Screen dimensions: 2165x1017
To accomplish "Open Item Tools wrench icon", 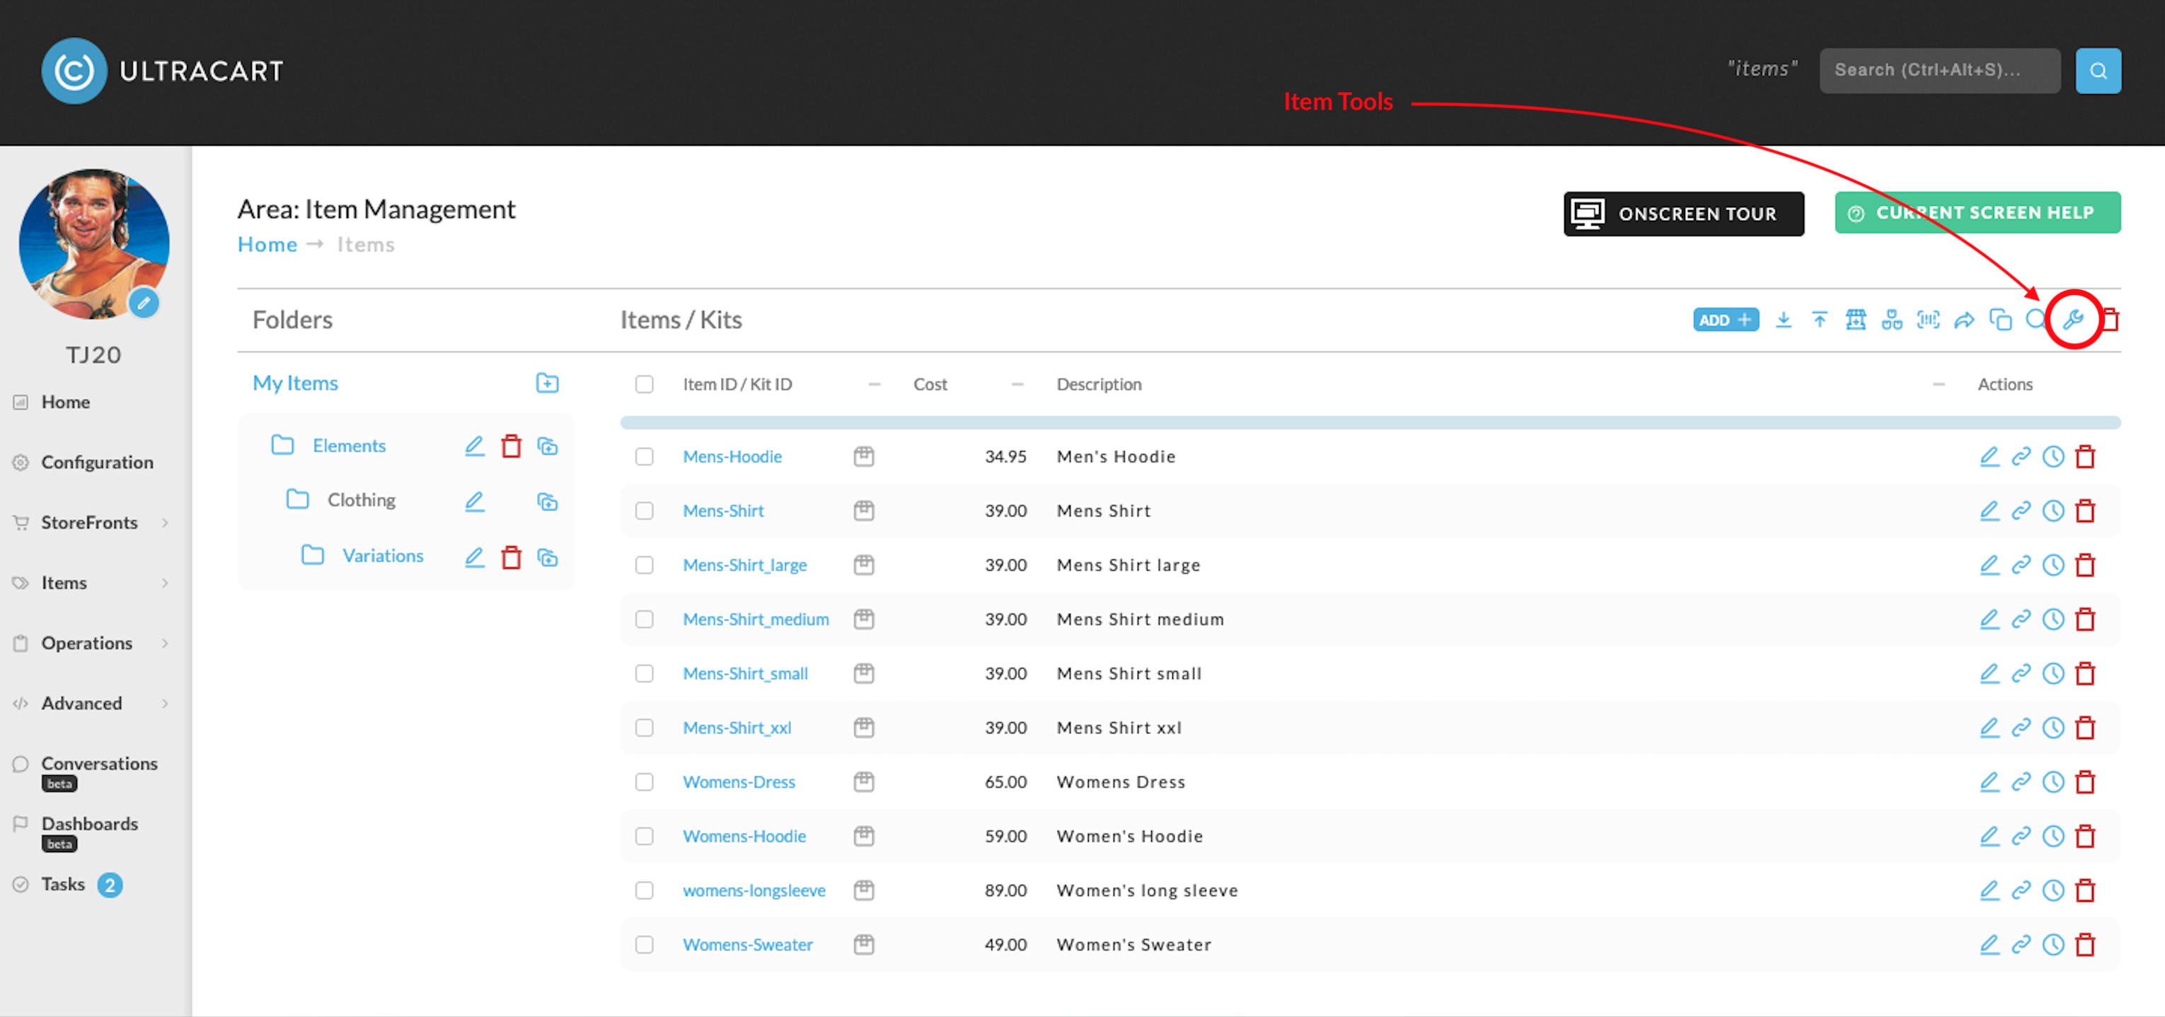I will pos(2072,320).
